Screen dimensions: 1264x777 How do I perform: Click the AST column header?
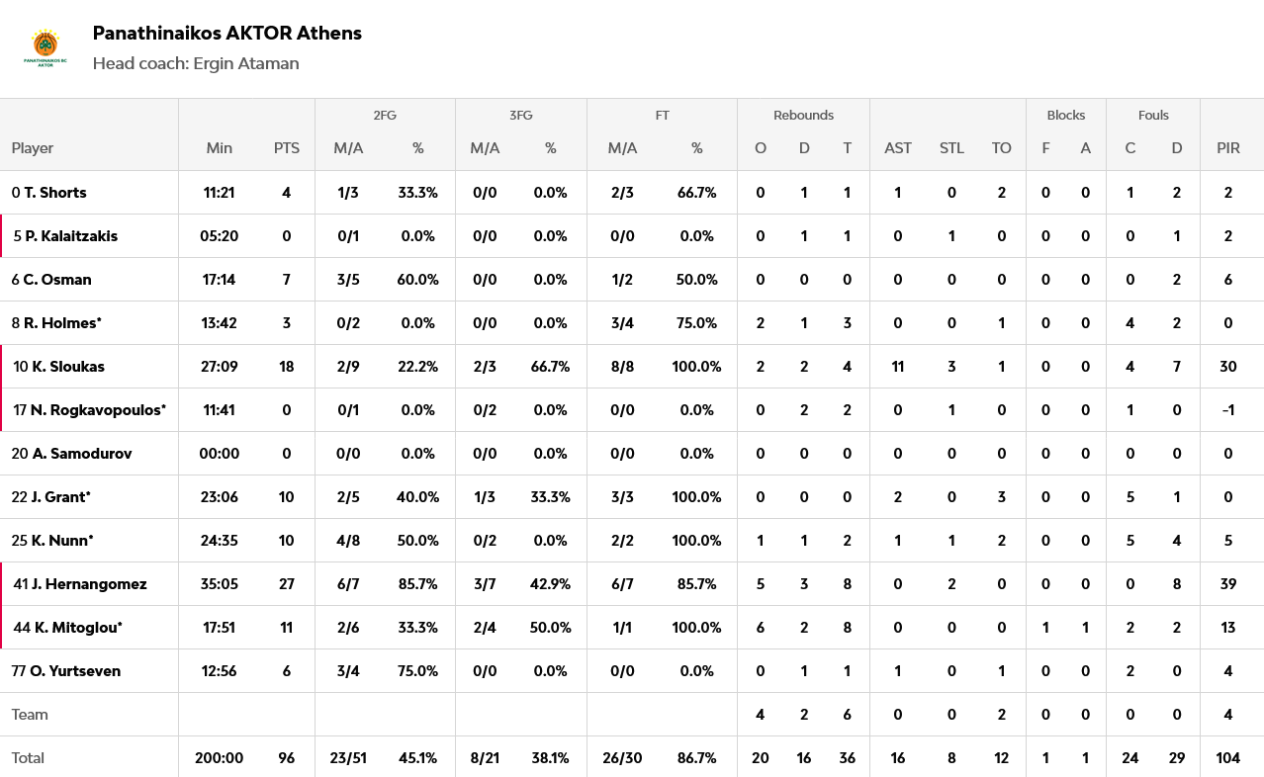(x=898, y=148)
